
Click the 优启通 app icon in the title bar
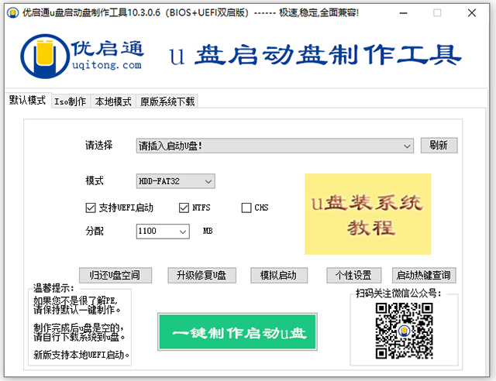click(x=12, y=13)
